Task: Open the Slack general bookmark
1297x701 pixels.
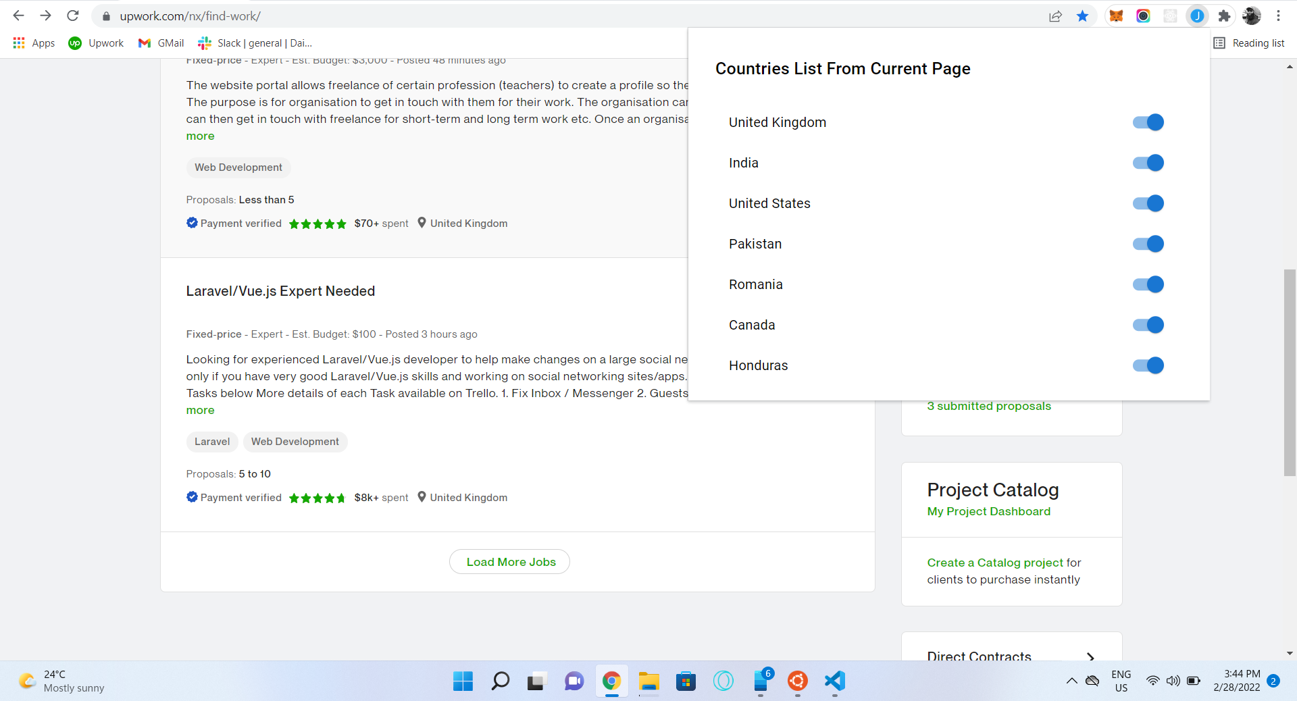Action: click(x=255, y=43)
